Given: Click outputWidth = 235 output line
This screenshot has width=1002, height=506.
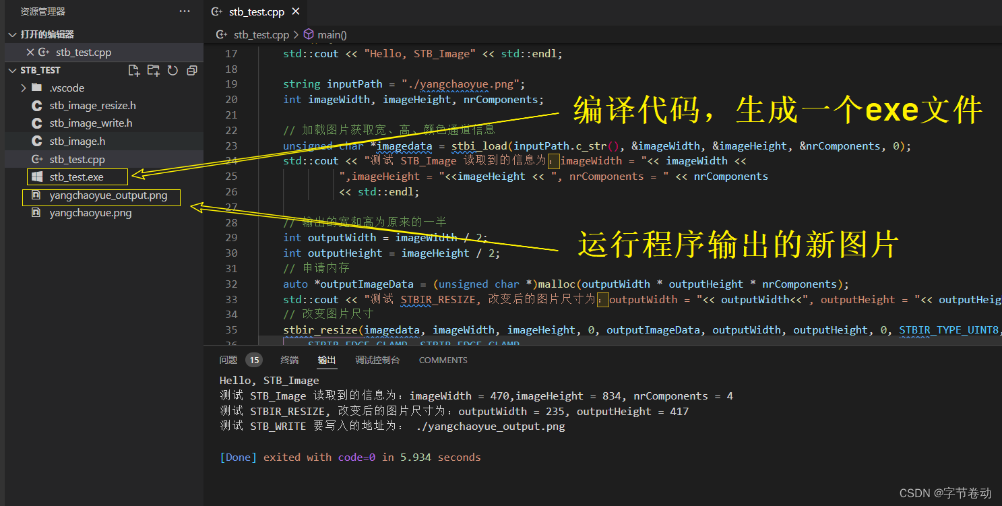Looking at the screenshot, I should coord(454,412).
